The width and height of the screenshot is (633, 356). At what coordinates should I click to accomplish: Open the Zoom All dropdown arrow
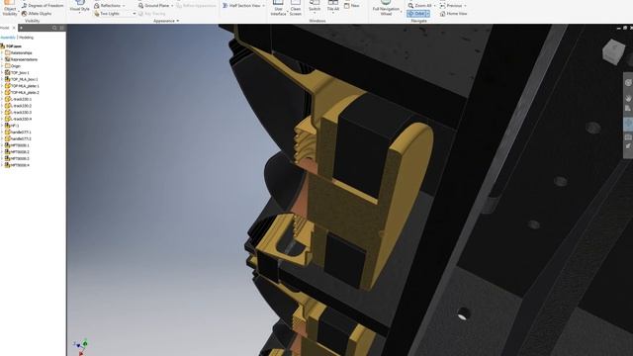(435, 6)
